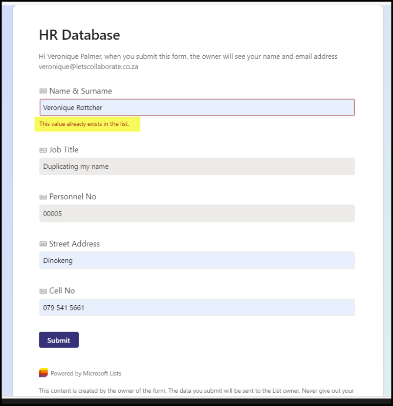The width and height of the screenshot is (393, 406).
Task: Click the 'Powered by Microsoft Lists' text
Action: (x=86, y=374)
